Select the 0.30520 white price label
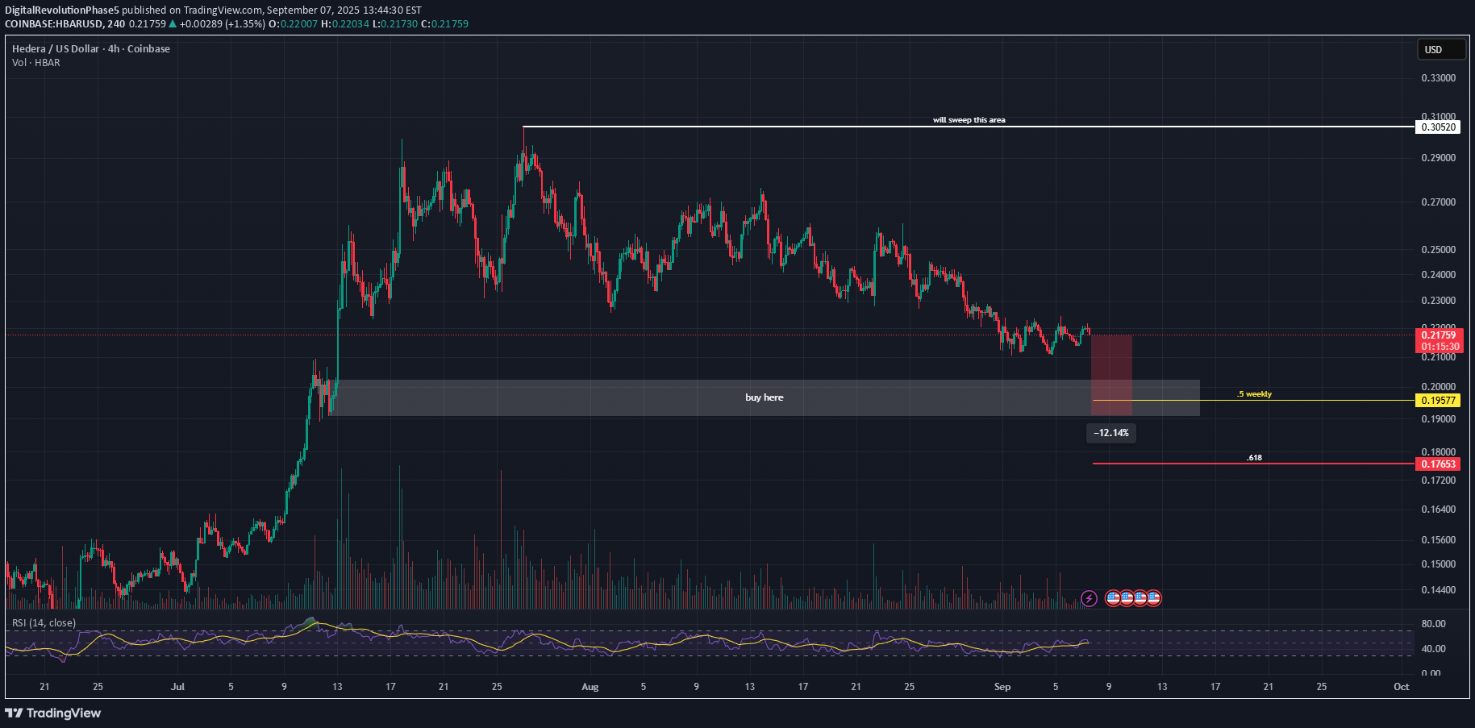 pos(1438,127)
